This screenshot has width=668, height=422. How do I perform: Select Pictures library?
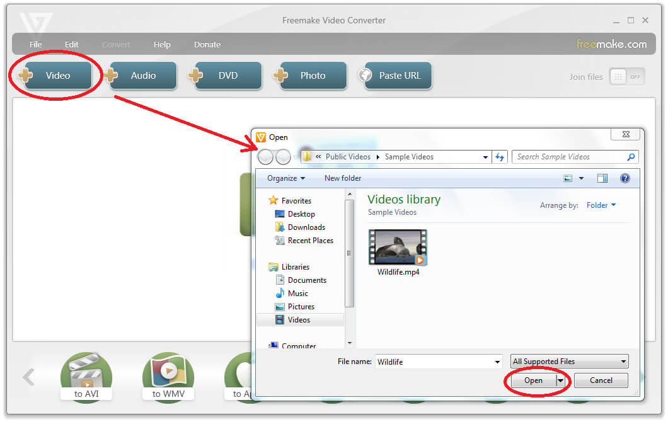coord(301,306)
